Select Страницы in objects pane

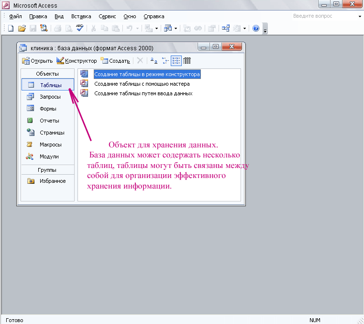pos(47,133)
